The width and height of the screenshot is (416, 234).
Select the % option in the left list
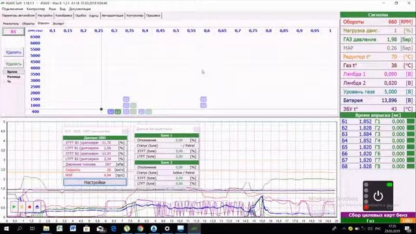[9, 81]
